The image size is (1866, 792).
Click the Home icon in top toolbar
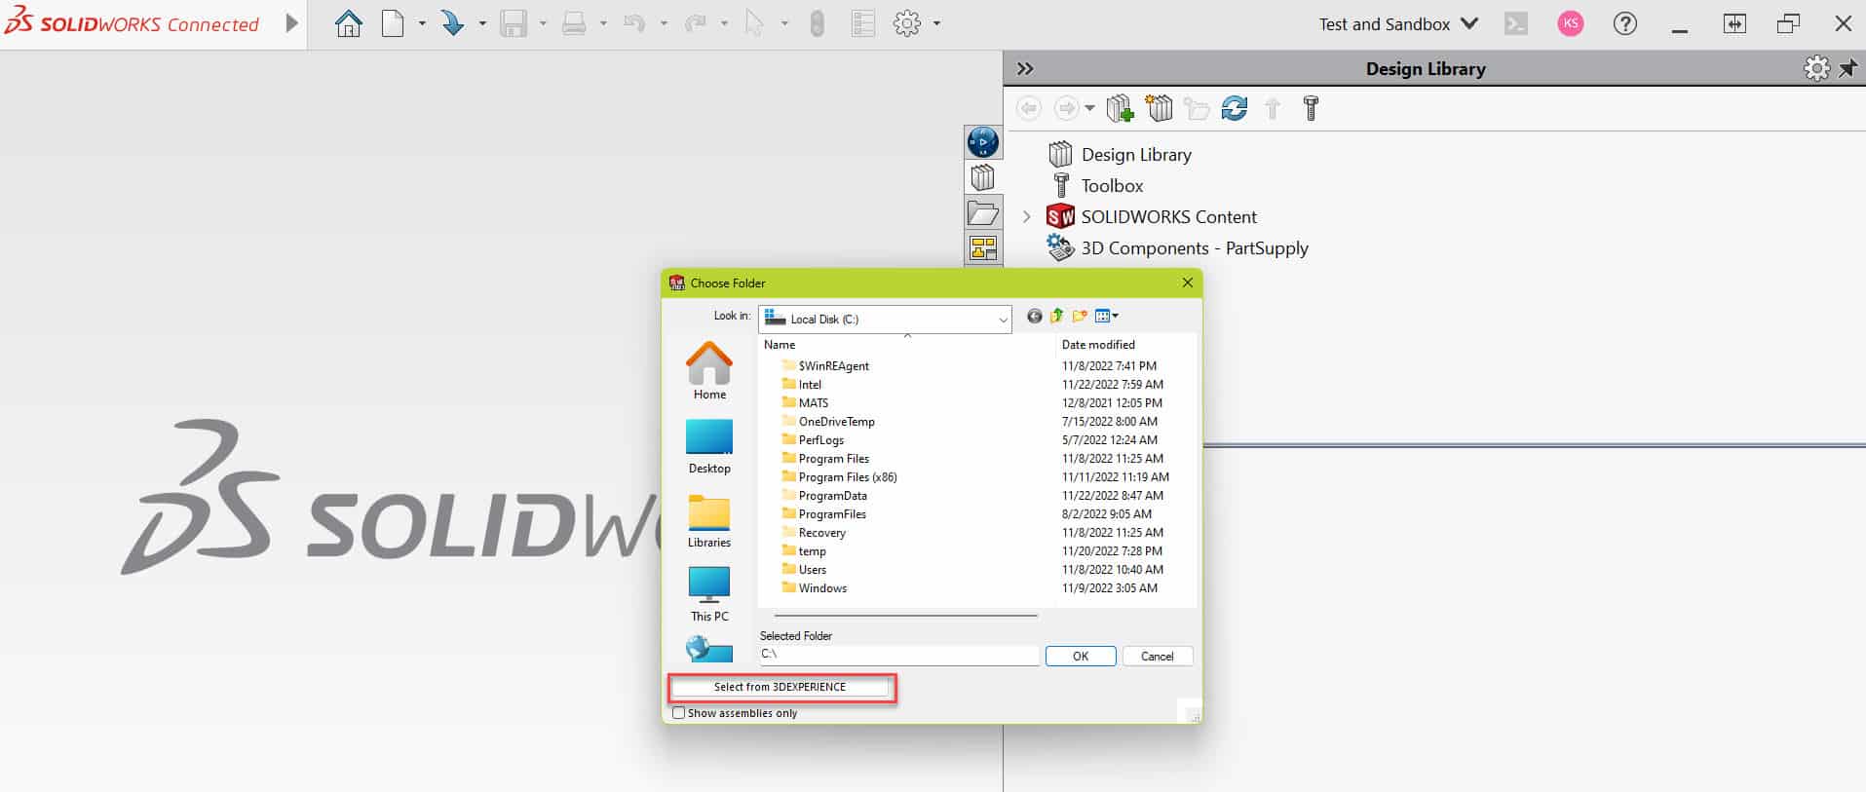point(348,23)
